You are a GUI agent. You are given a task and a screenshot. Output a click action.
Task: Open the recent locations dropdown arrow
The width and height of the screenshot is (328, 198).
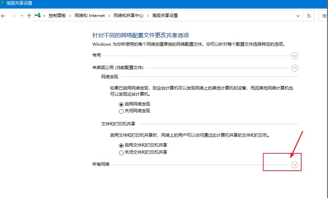click(x=22, y=16)
